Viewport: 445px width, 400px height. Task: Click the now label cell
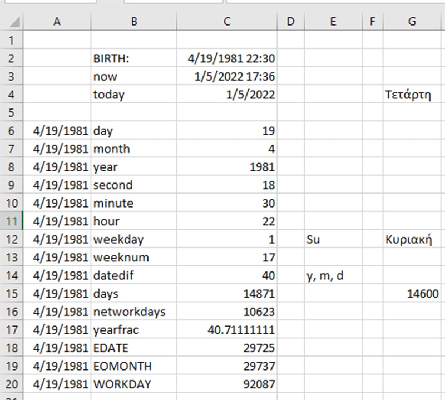click(x=133, y=76)
